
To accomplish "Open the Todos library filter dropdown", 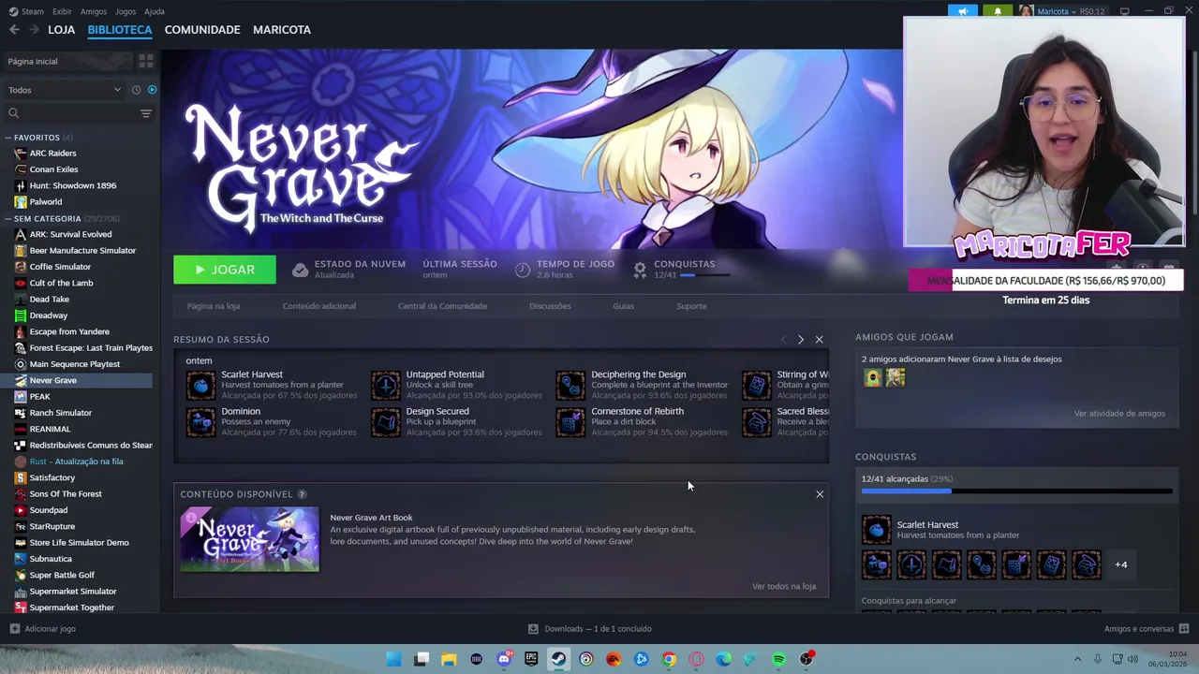I will coord(65,90).
